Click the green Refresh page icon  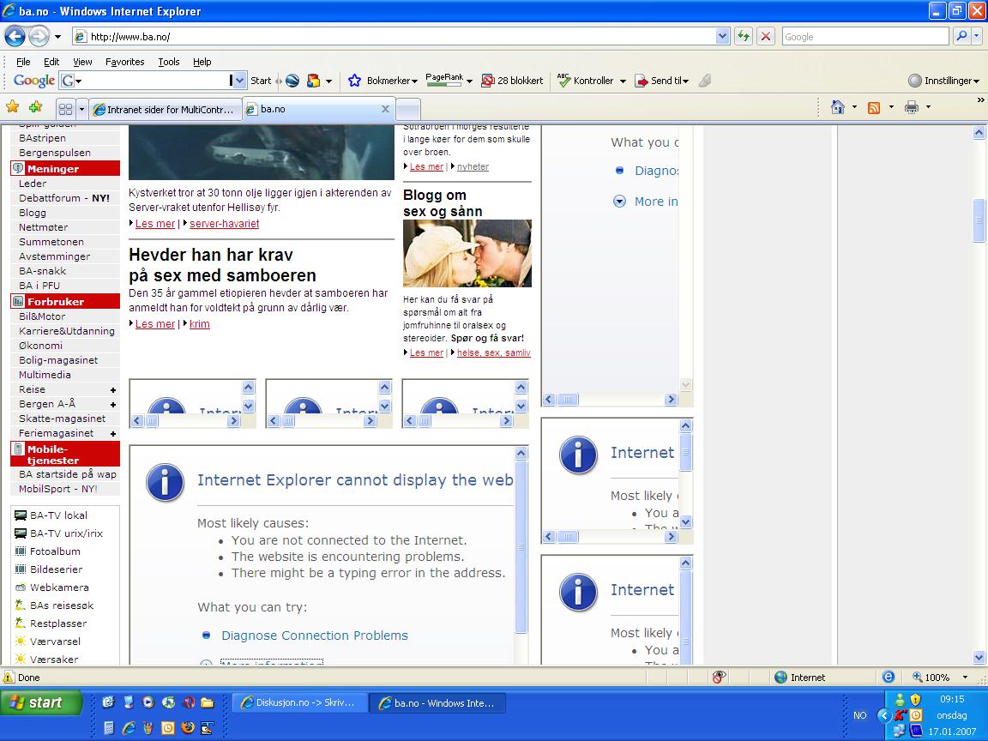744,37
